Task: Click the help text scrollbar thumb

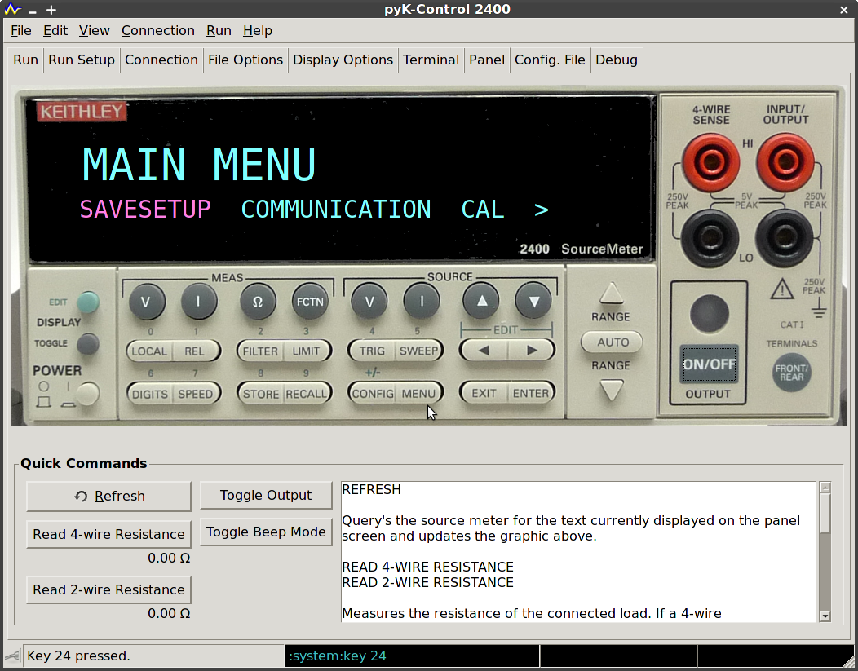Action: [x=825, y=513]
